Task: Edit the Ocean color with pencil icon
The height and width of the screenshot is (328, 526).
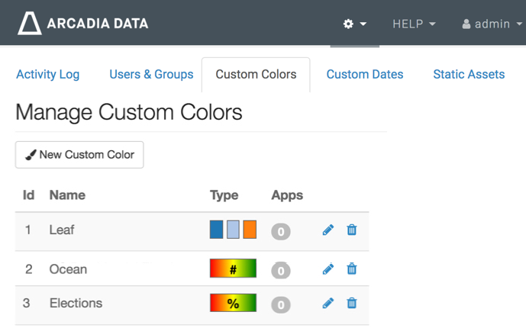Action: pyautogui.click(x=328, y=269)
